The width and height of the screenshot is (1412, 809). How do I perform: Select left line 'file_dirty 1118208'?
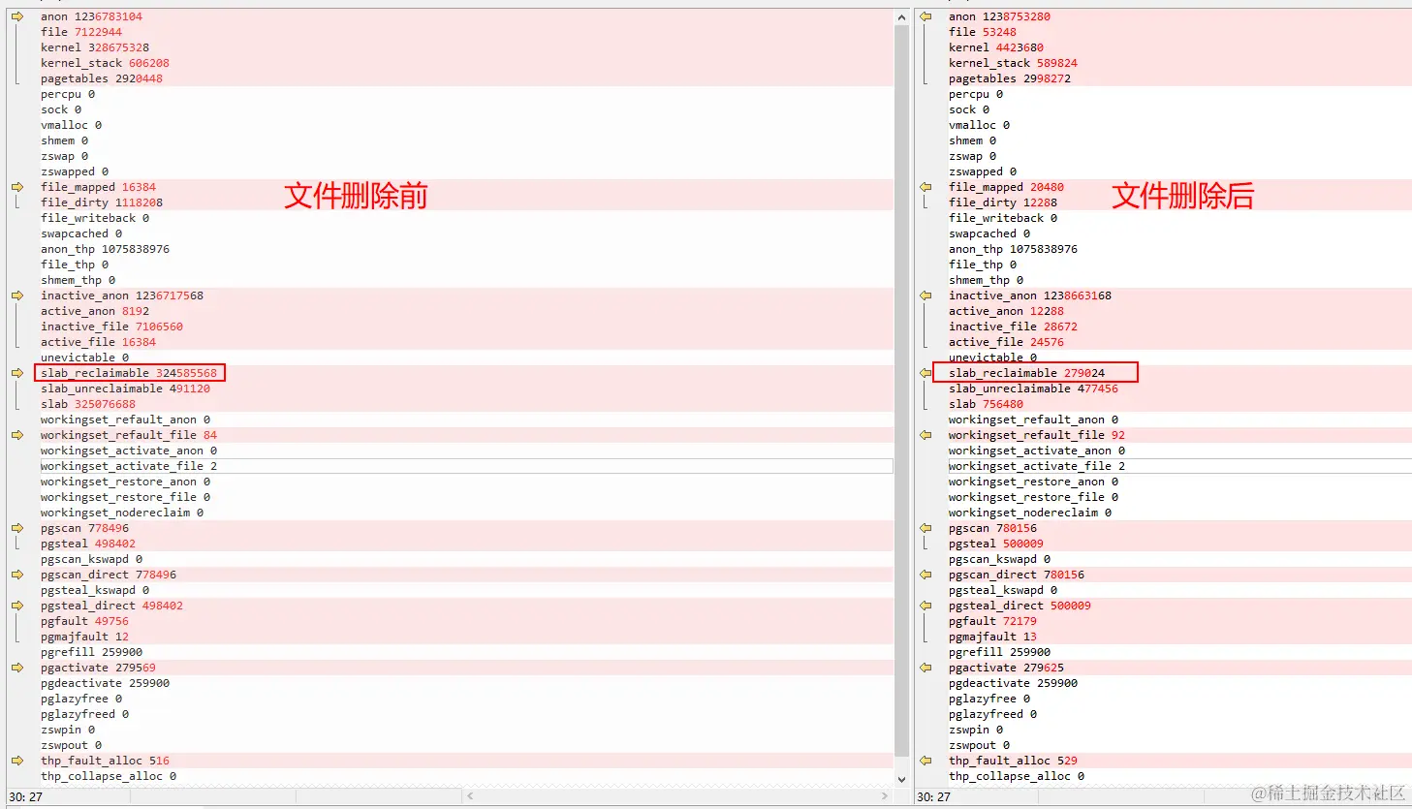(102, 202)
